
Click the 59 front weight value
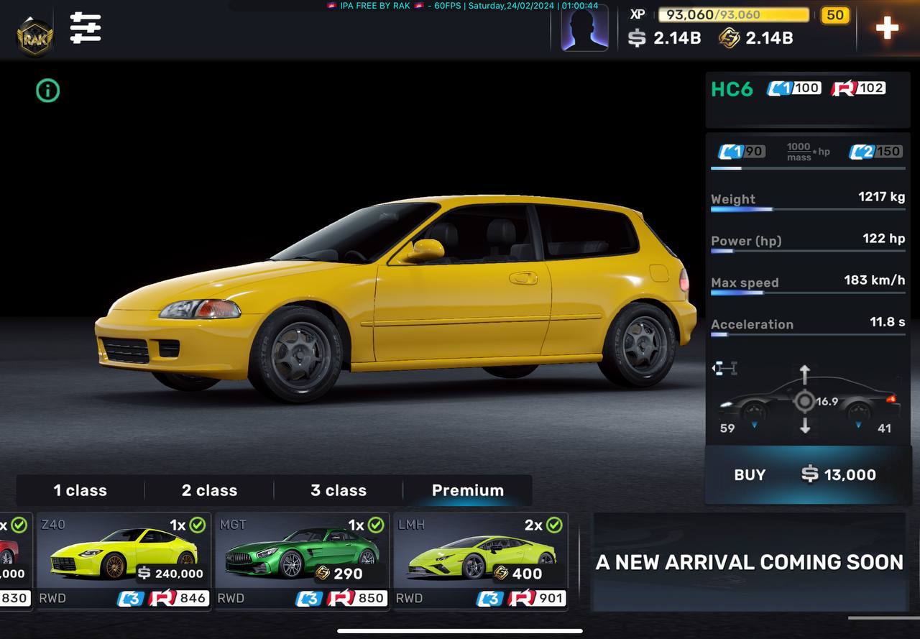pyautogui.click(x=727, y=428)
